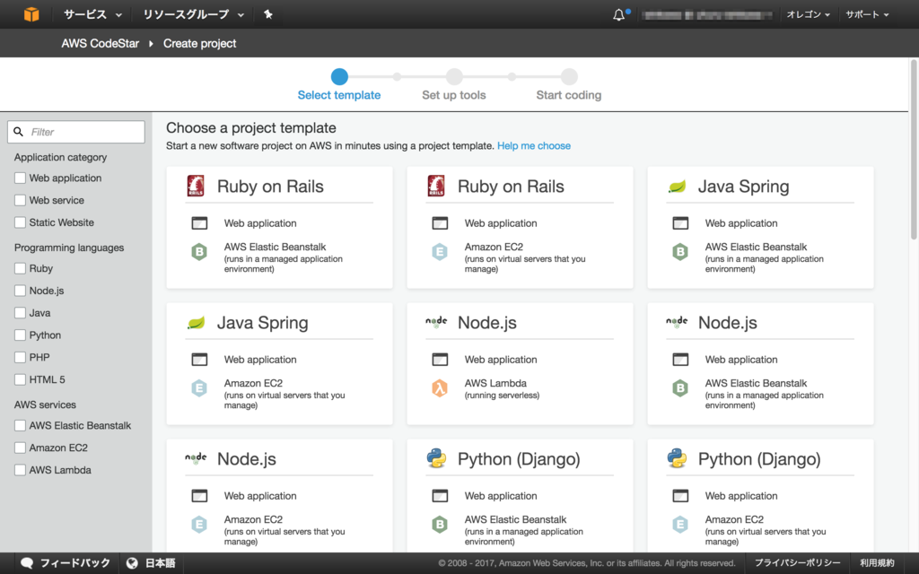Screen dimensions: 919x574
Task: Click Python logo on Amazon EC2 Django card
Action: coord(677,458)
